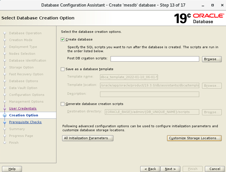
Task: Enable Save as a database template
Action: pyautogui.click(x=63, y=69)
